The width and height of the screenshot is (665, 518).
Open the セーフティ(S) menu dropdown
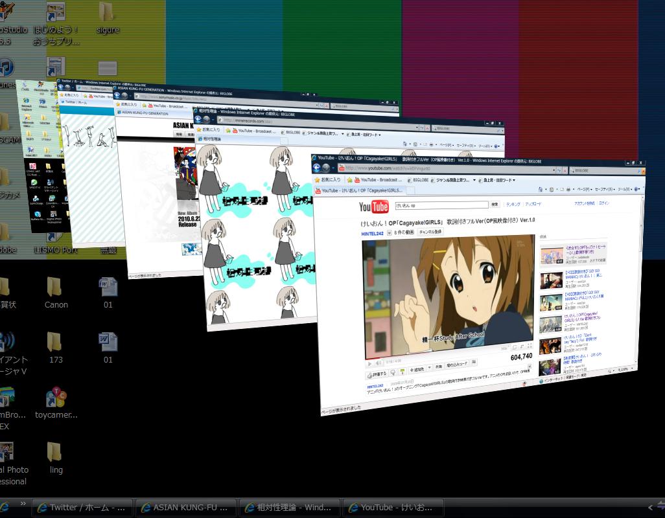[x=605, y=189]
